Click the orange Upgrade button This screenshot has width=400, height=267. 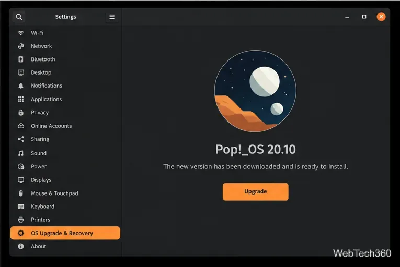point(255,192)
